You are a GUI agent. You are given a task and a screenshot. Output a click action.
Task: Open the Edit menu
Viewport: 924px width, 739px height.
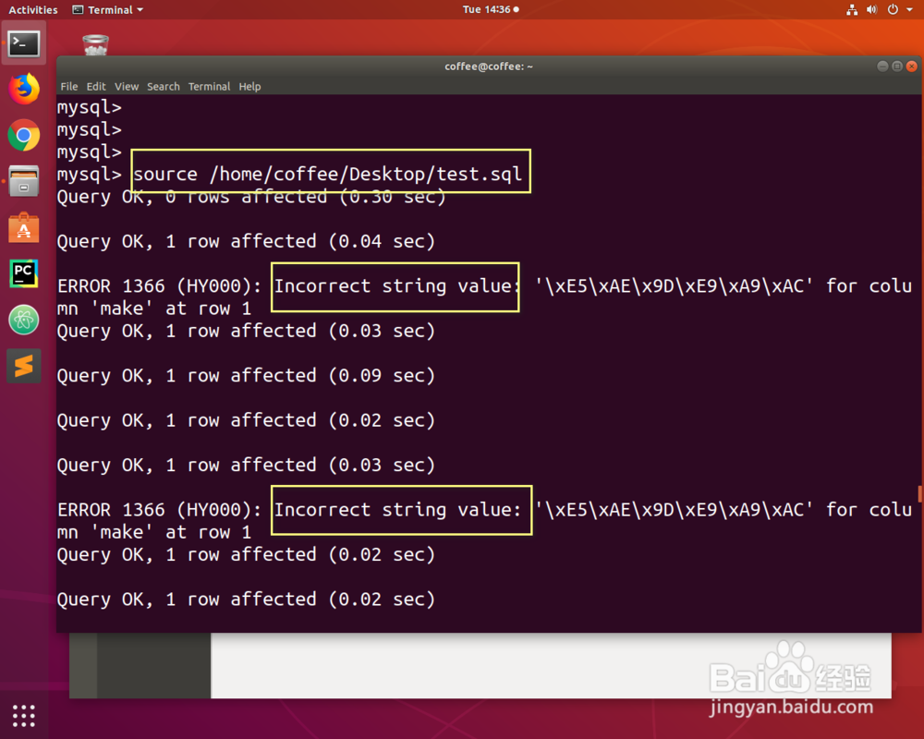(x=96, y=86)
